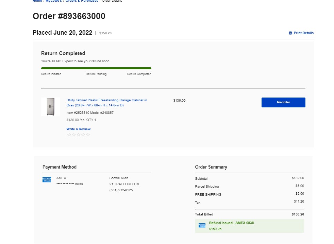Click the Reorder button

283,102
